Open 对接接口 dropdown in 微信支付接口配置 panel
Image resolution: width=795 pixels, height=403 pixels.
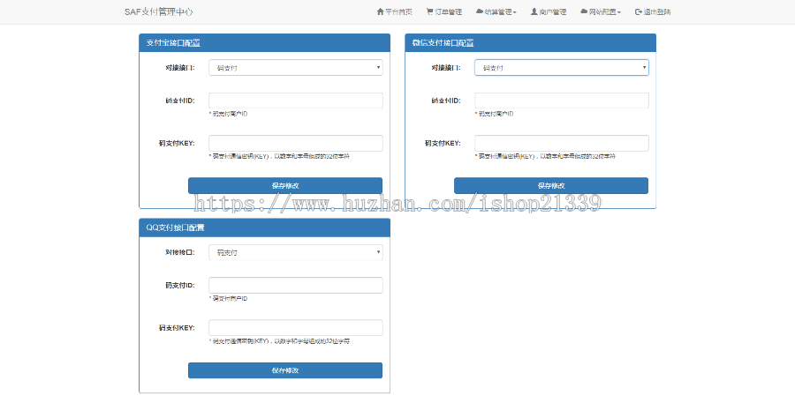(x=561, y=67)
